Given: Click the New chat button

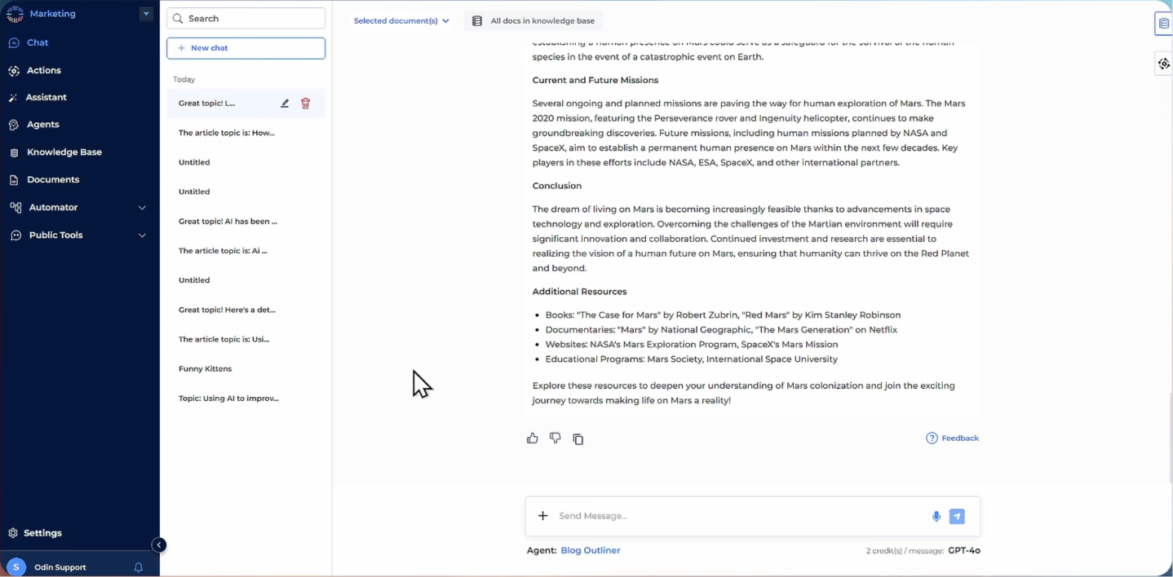Looking at the screenshot, I should coord(246,48).
